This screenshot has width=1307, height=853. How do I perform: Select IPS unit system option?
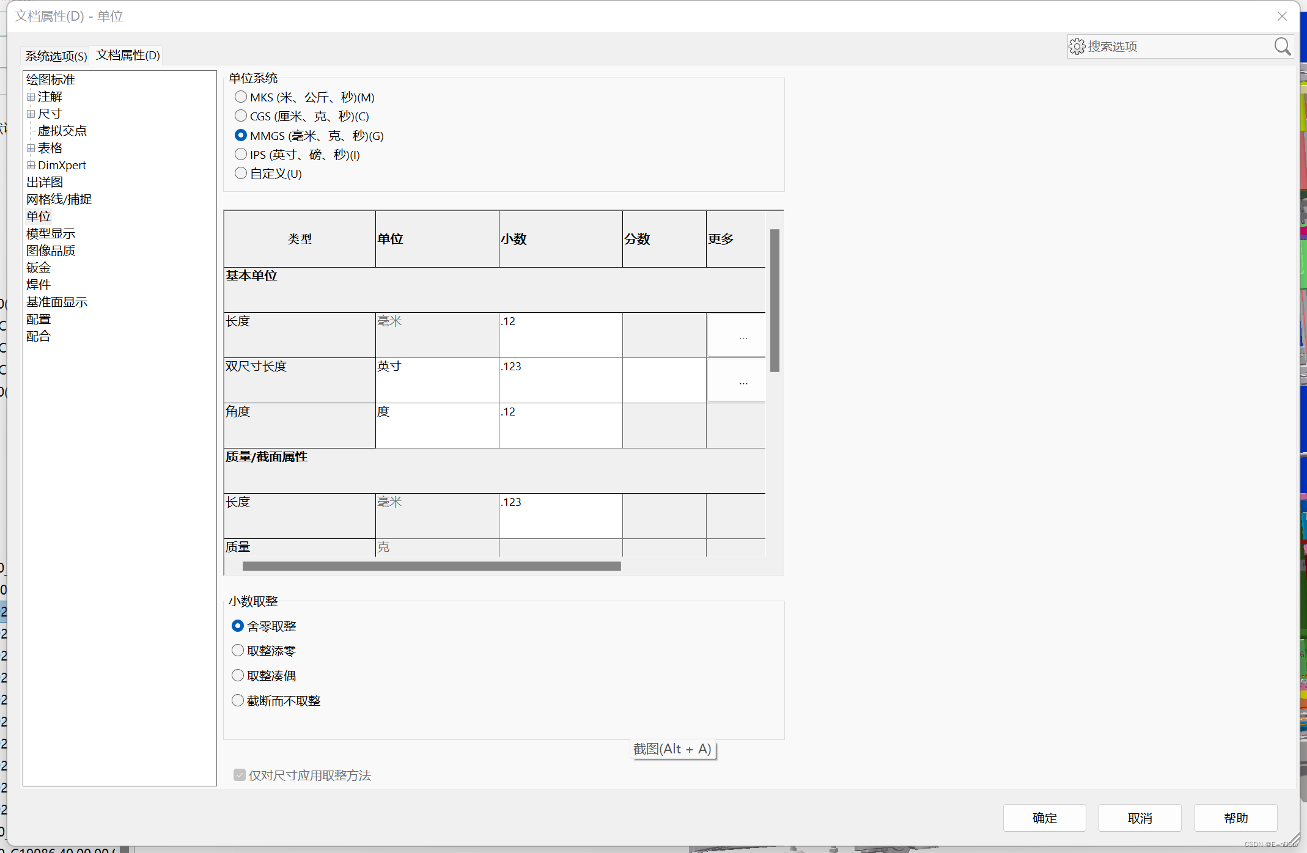pyautogui.click(x=241, y=155)
